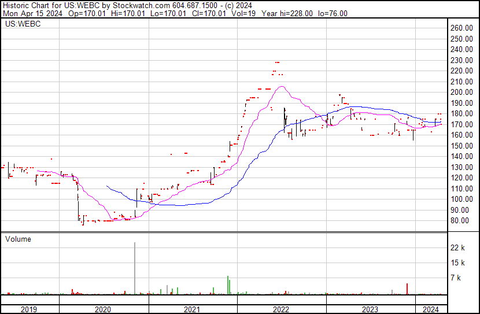Select the 2023 year label on timeline
The height and width of the screenshot is (314, 480).
click(x=370, y=309)
